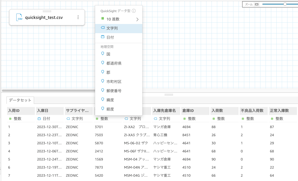Image resolution: width=298 pixels, height=181 pixels.
Task: Click the location pin icon beside 緯度
Action: pyautogui.click(x=103, y=99)
